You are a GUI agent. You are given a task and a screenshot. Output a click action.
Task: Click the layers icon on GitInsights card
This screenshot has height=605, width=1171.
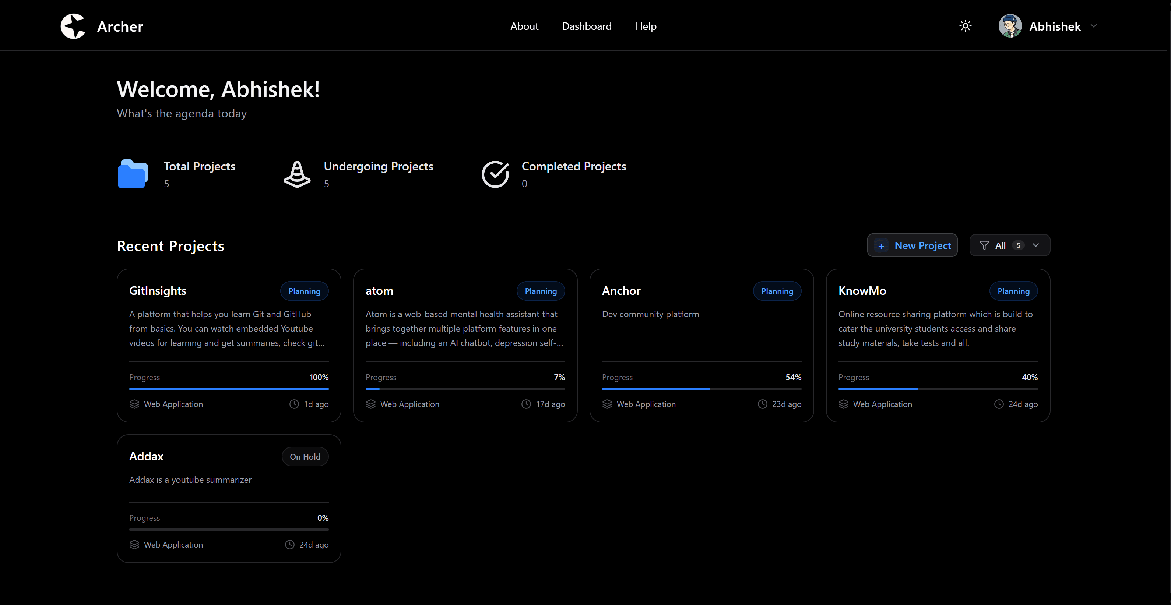pyautogui.click(x=134, y=404)
